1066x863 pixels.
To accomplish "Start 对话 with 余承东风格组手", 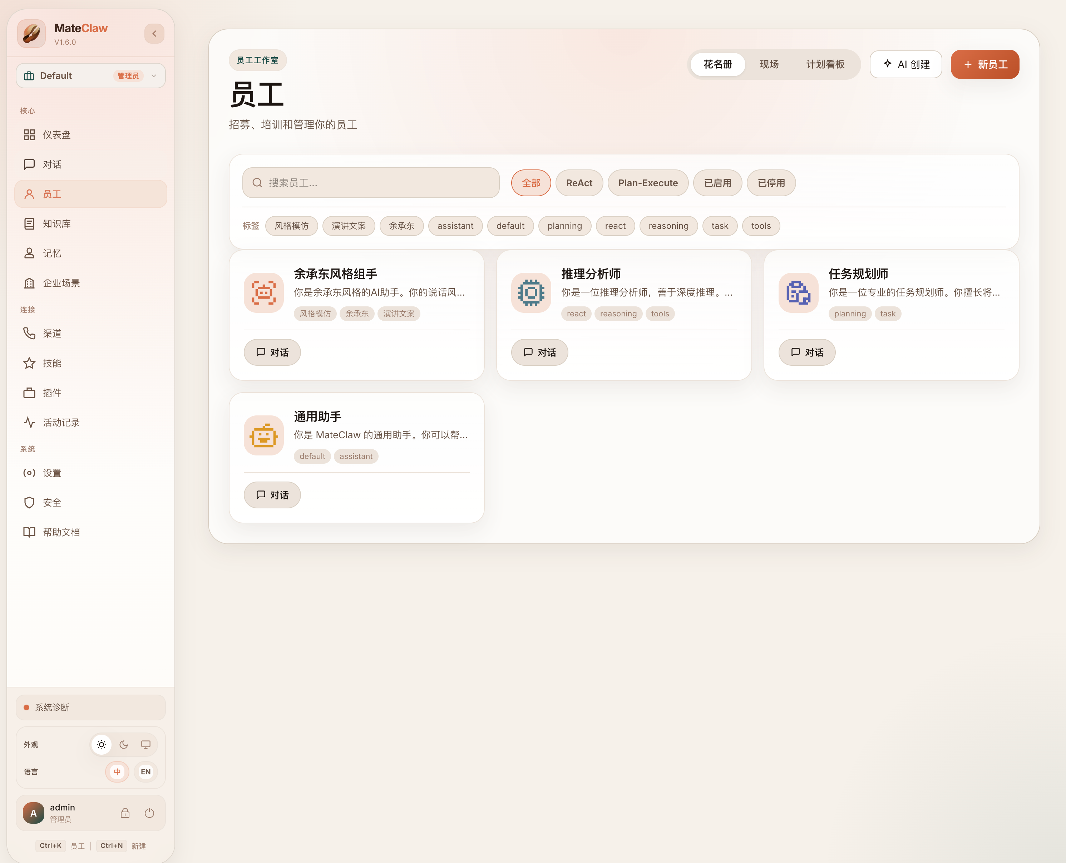I will pyautogui.click(x=272, y=352).
